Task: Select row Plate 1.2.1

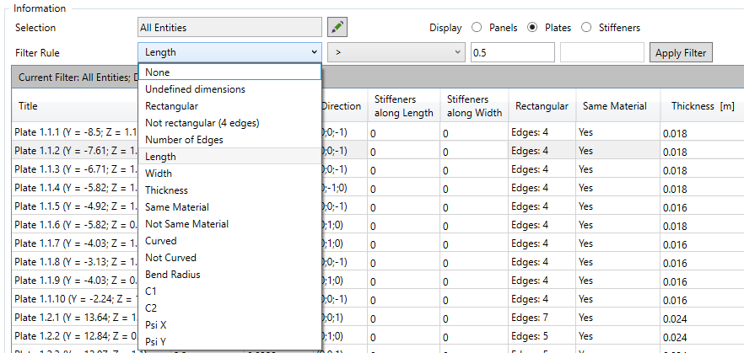Action: (x=75, y=317)
